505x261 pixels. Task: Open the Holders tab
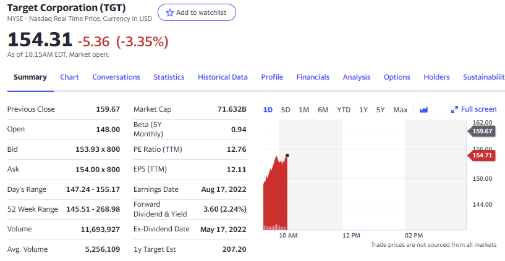tap(436, 77)
